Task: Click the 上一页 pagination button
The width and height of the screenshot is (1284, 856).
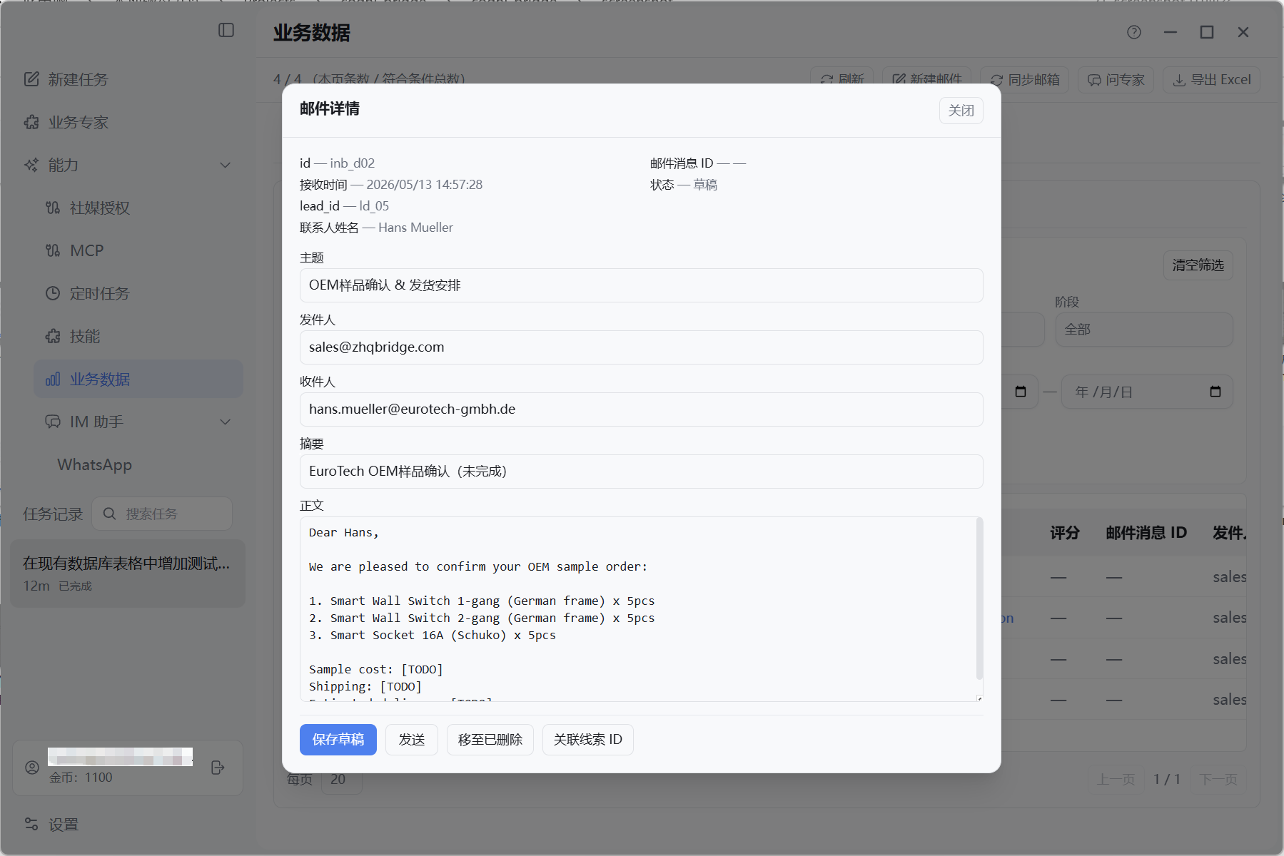Action: [1116, 779]
